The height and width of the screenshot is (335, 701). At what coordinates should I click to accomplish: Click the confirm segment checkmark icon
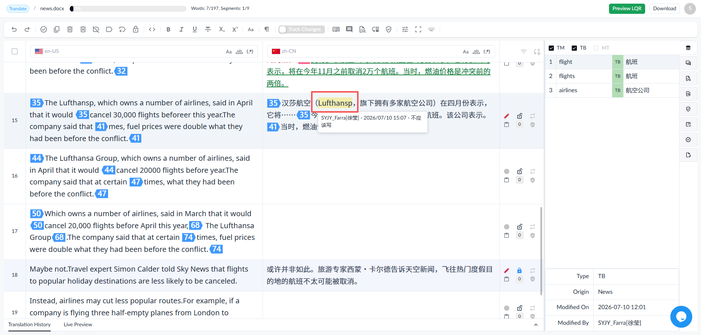point(43,30)
